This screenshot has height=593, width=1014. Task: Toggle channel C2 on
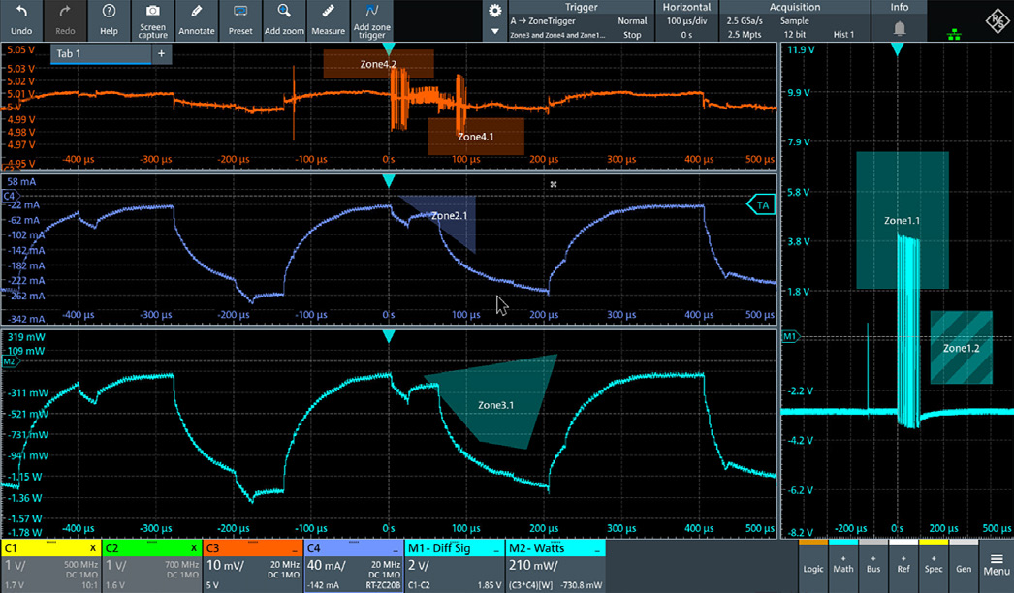pos(150,566)
